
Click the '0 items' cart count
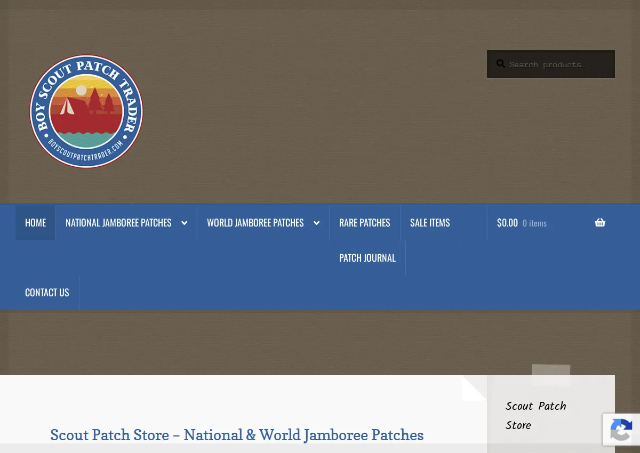[x=534, y=223]
